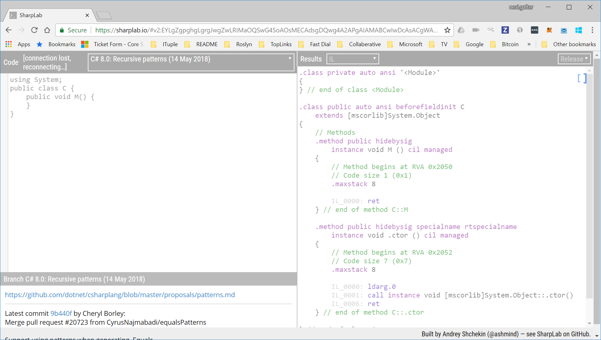Viewport: 601px width, 340px height.
Task: Click the Google Drive extension icon
Action: [461, 30]
